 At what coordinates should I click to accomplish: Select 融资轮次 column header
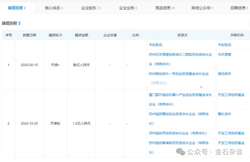pos(55,35)
